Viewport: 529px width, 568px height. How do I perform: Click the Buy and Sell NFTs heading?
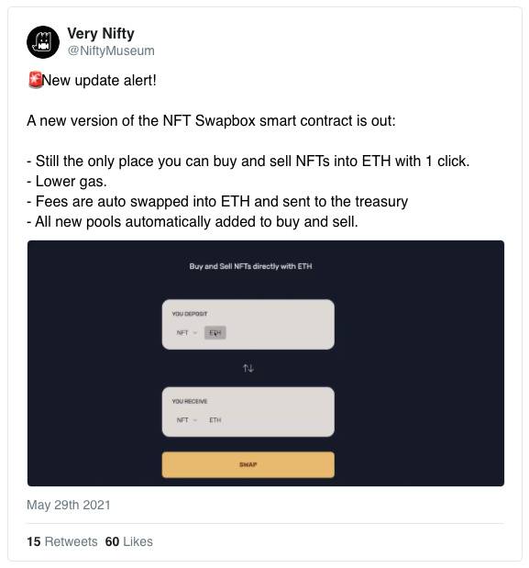(250, 266)
